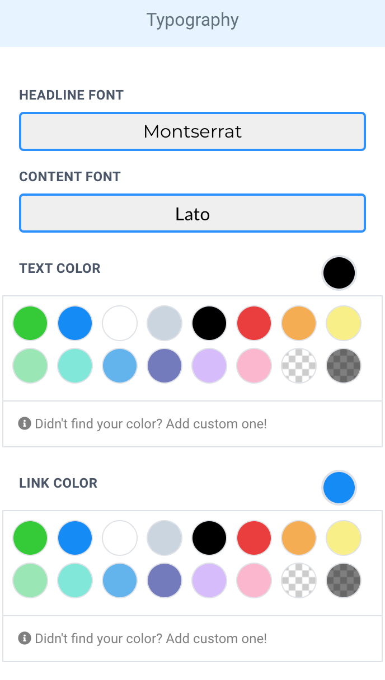Add custom color under Link Color
The height and width of the screenshot is (680, 385).
click(151, 639)
